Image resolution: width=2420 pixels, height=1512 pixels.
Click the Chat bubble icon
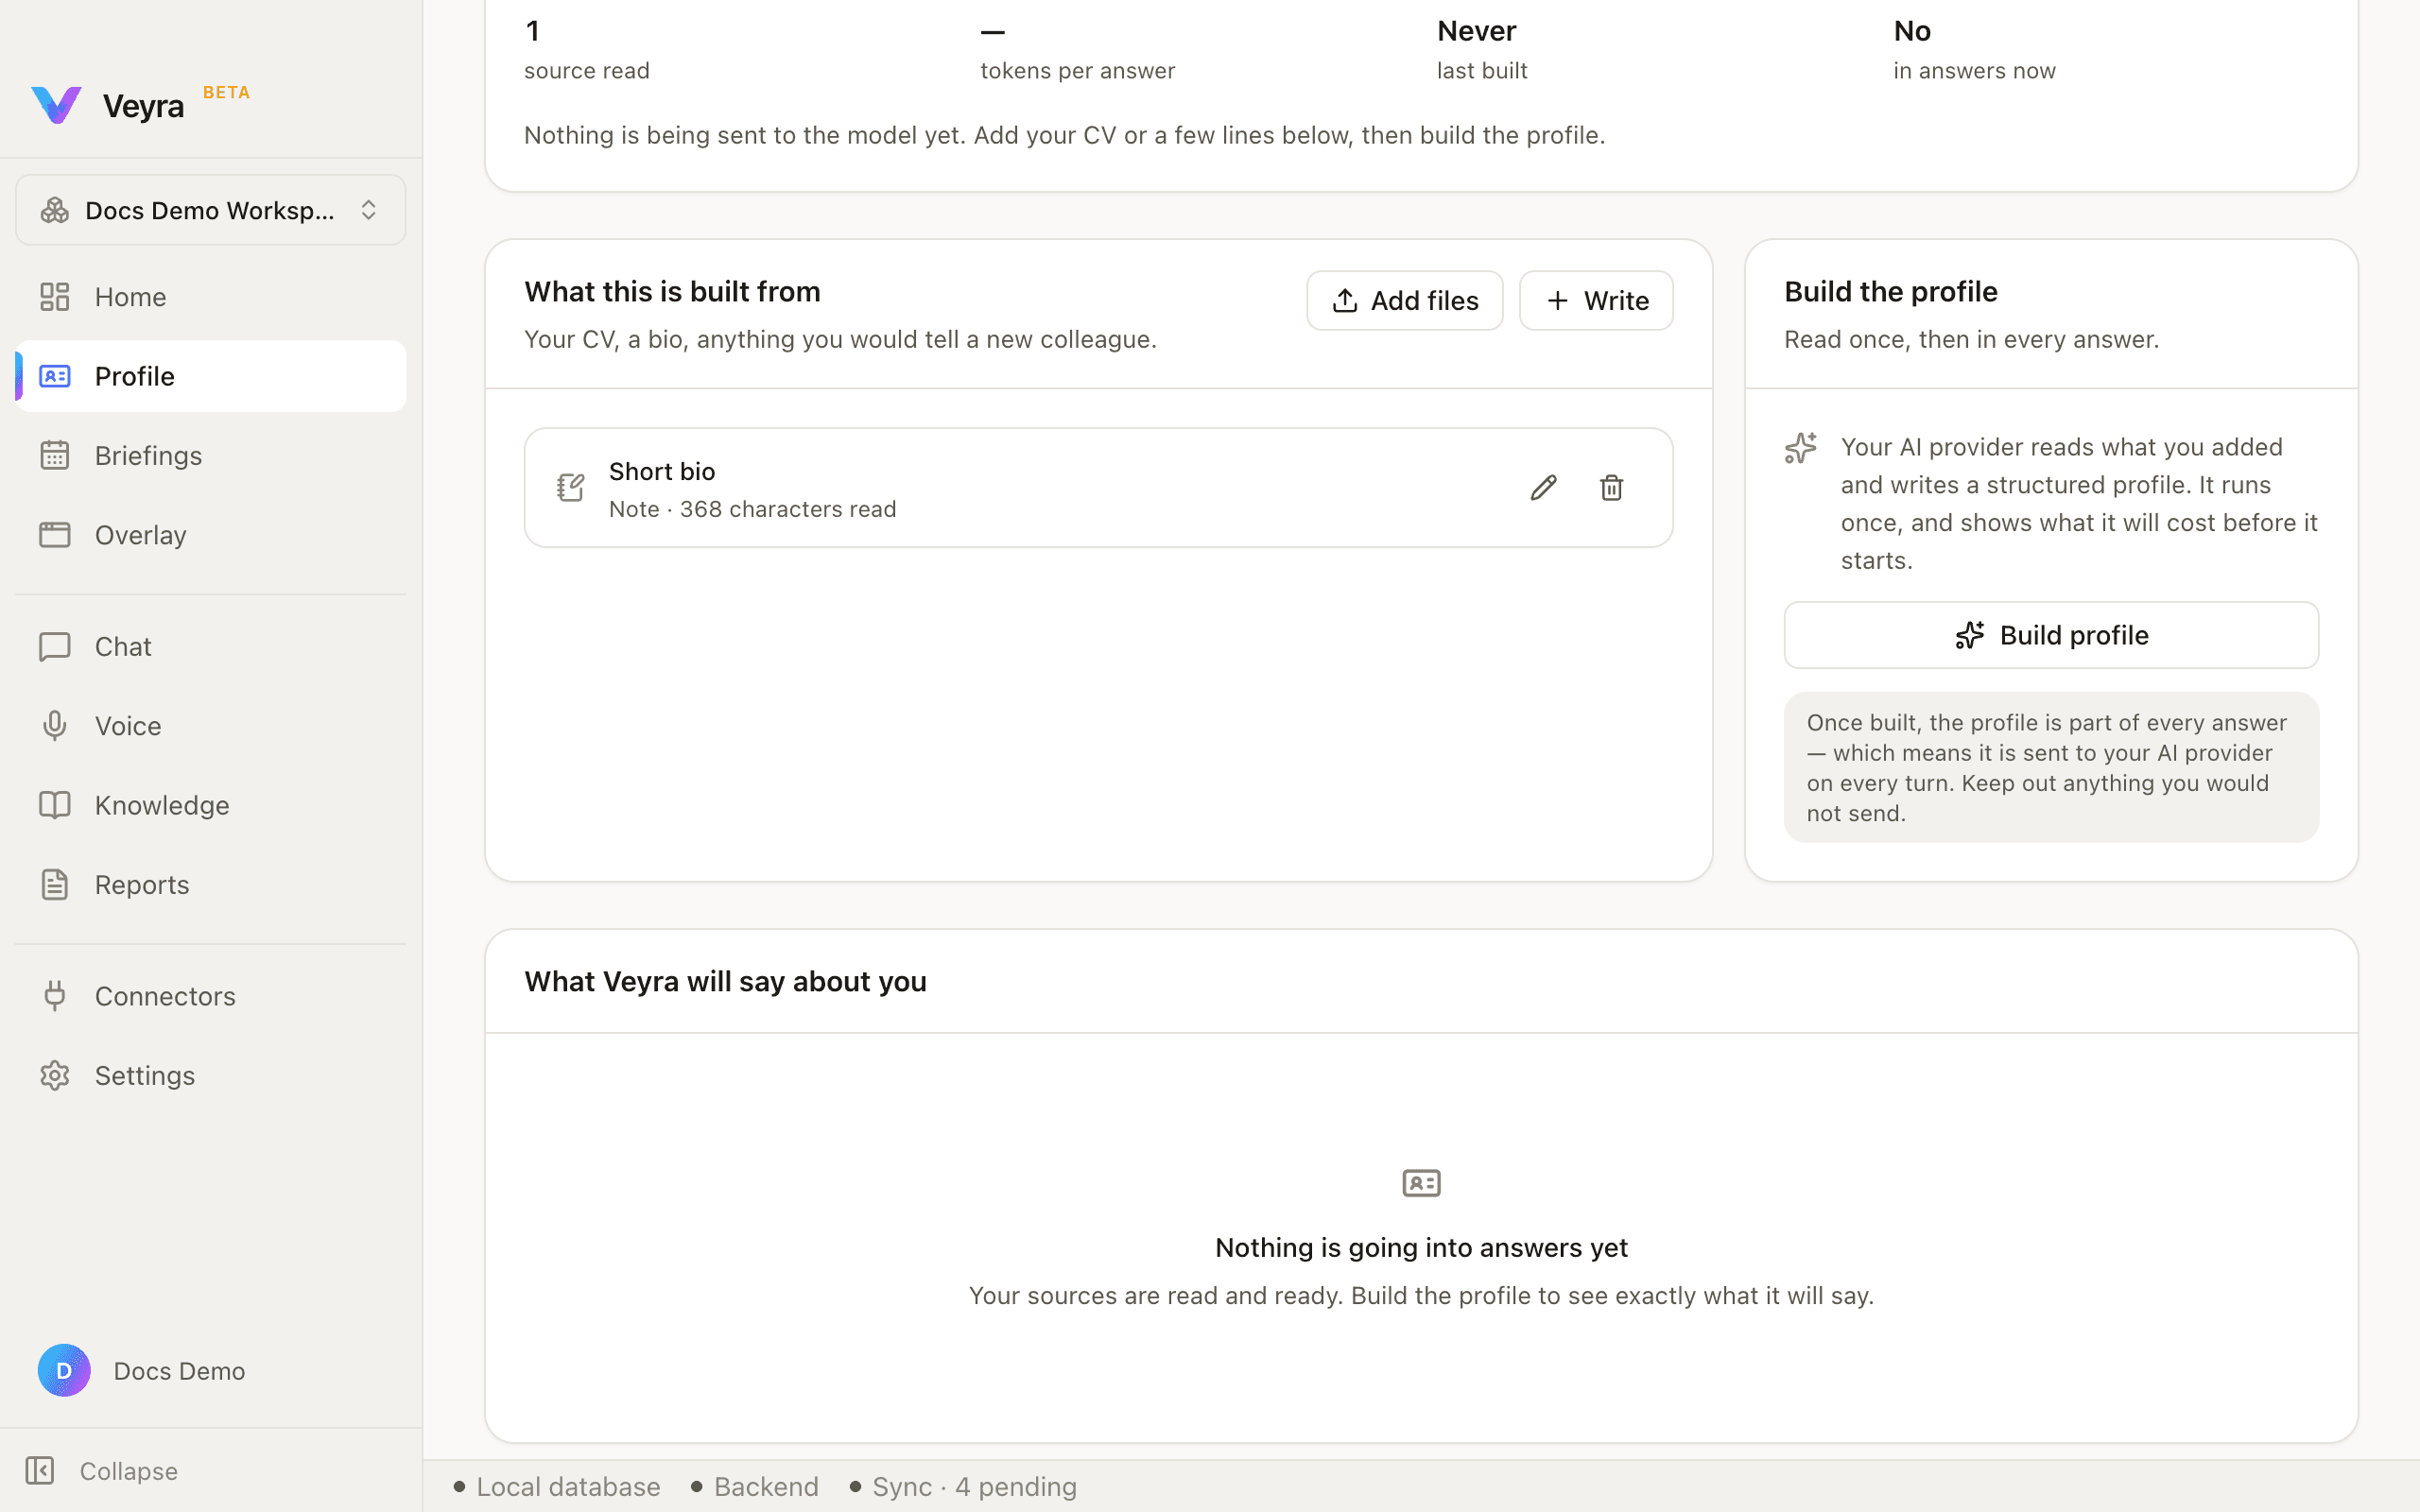coord(54,646)
